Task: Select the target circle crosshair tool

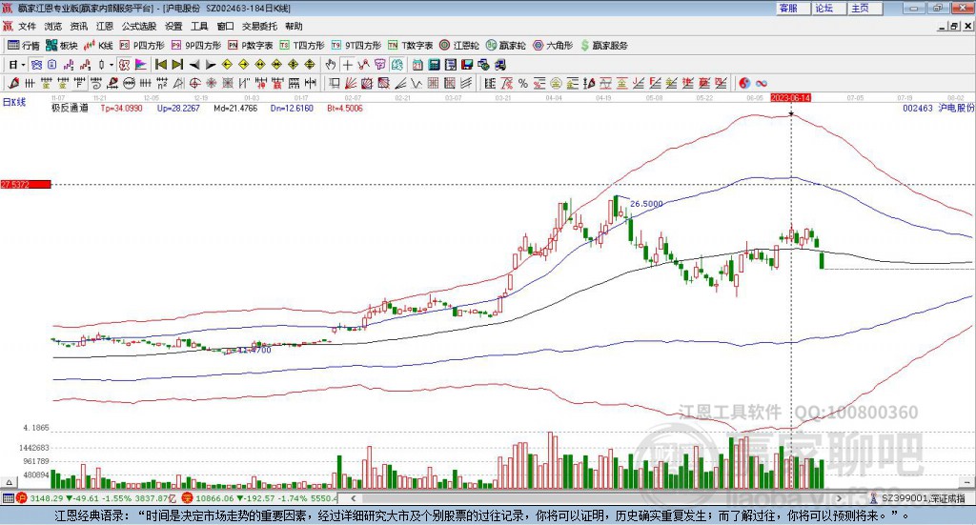Action: [194, 83]
